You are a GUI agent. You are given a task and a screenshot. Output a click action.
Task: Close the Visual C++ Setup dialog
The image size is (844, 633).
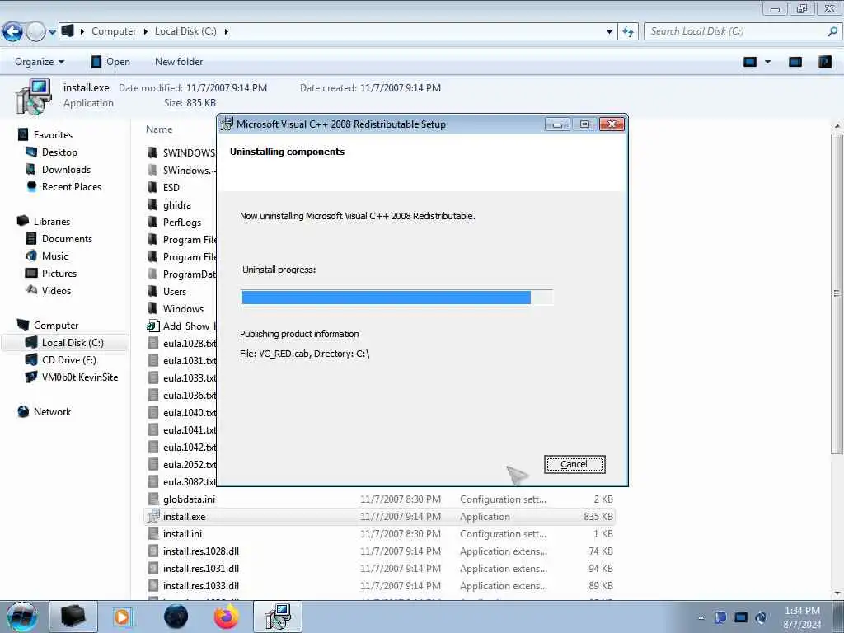pyautogui.click(x=612, y=124)
